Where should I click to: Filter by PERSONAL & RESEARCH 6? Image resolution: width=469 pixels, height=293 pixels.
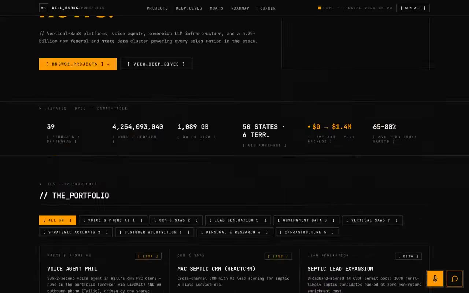click(x=235, y=232)
